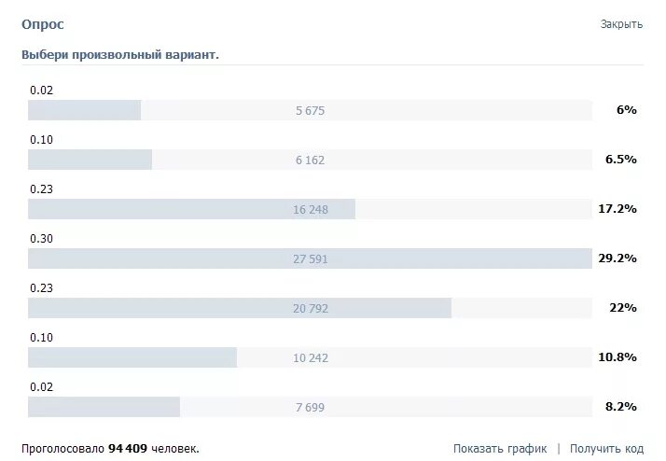This screenshot has height=461, width=666.
Task: Click the 6.5% percentage value
Action: click(621, 160)
